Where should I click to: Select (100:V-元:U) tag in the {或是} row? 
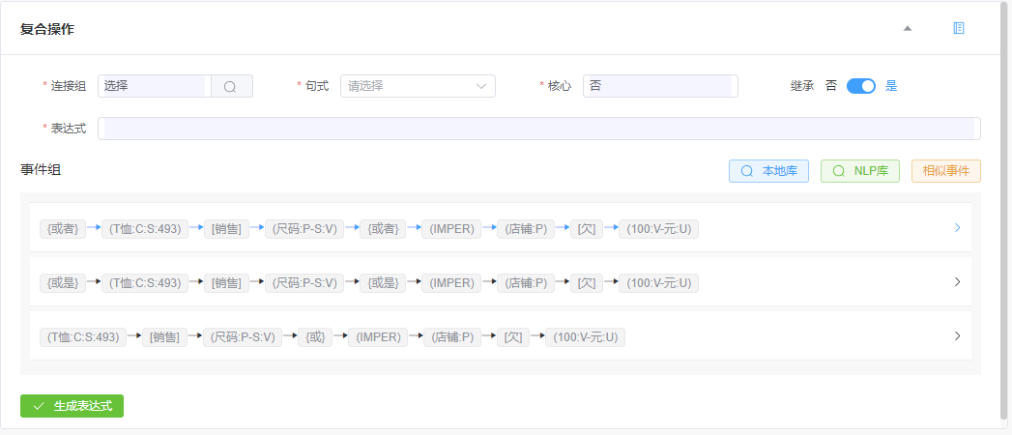pos(658,283)
